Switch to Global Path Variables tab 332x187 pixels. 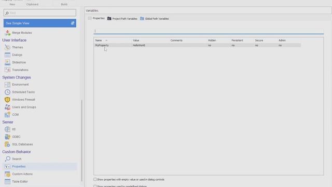click(155, 19)
